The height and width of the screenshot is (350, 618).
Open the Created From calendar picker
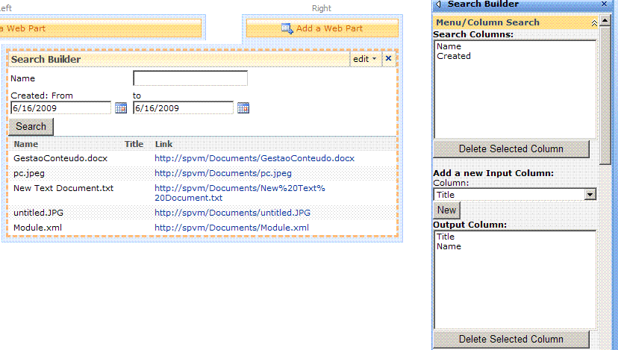coord(121,108)
